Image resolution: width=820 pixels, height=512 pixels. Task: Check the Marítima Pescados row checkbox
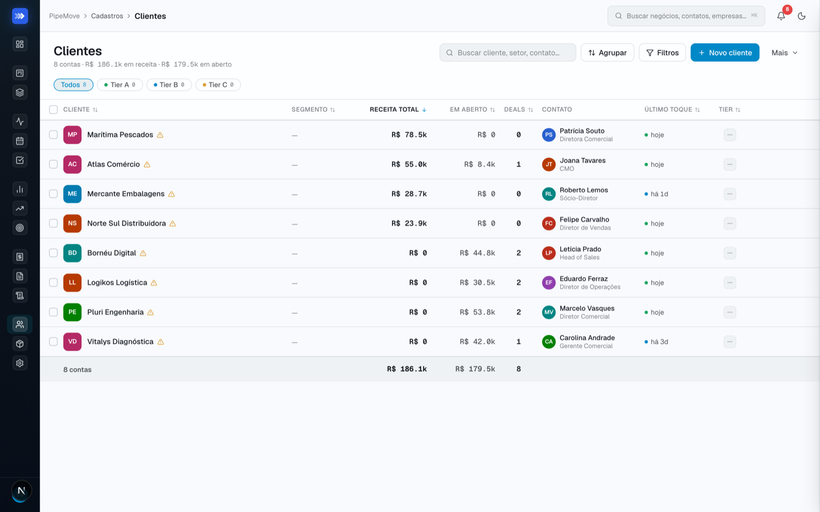(x=54, y=135)
